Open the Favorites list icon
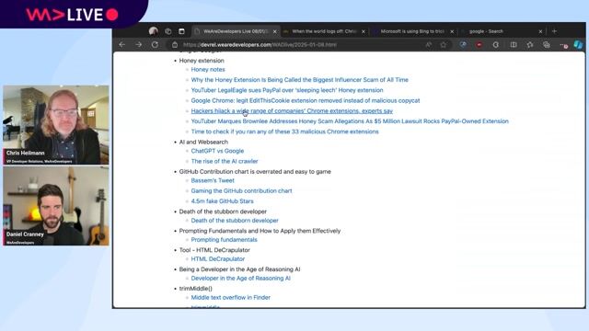The height and width of the screenshot is (331, 589). point(530,45)
